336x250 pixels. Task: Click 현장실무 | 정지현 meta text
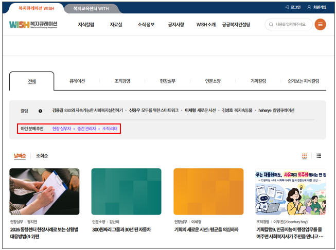click(24, 222)
